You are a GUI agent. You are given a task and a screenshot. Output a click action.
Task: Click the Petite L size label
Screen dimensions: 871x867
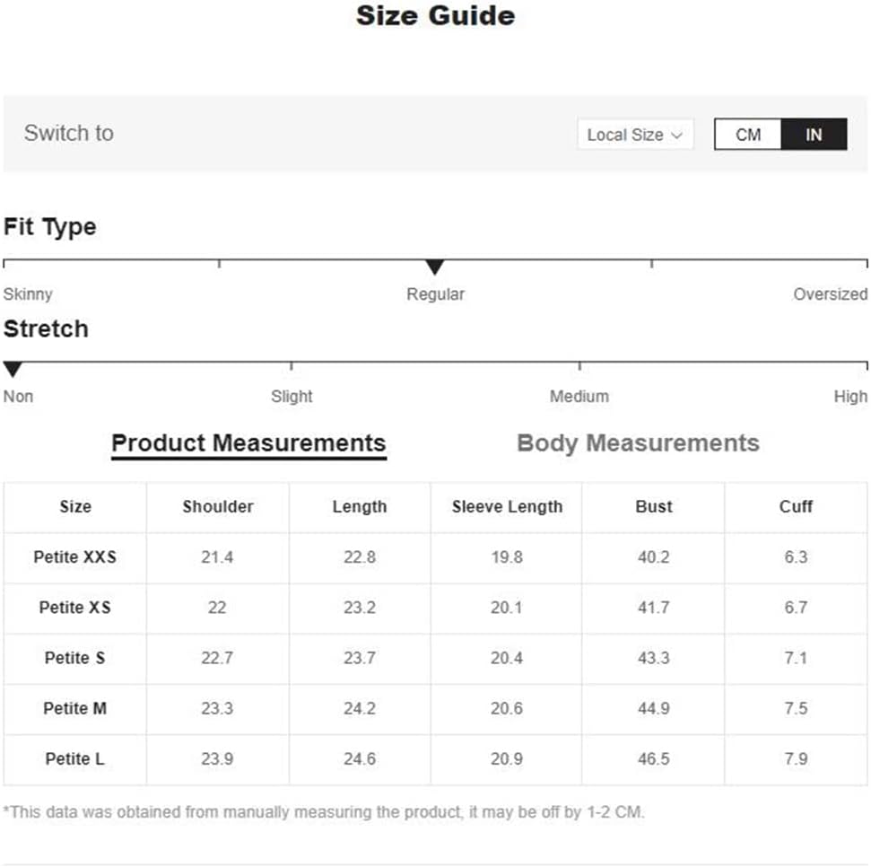pyautogui.click(x=75, y=759)
